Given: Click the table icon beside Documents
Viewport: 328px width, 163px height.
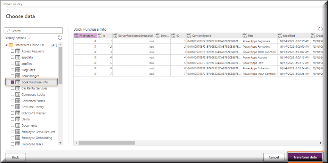Looking at the screenshot, I should tap(18, 125).
